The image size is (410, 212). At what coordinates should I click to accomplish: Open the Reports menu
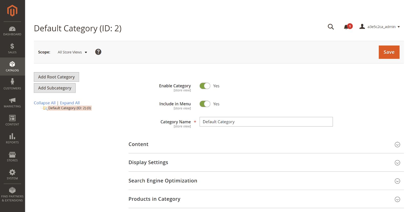click(x=12, y=138)
